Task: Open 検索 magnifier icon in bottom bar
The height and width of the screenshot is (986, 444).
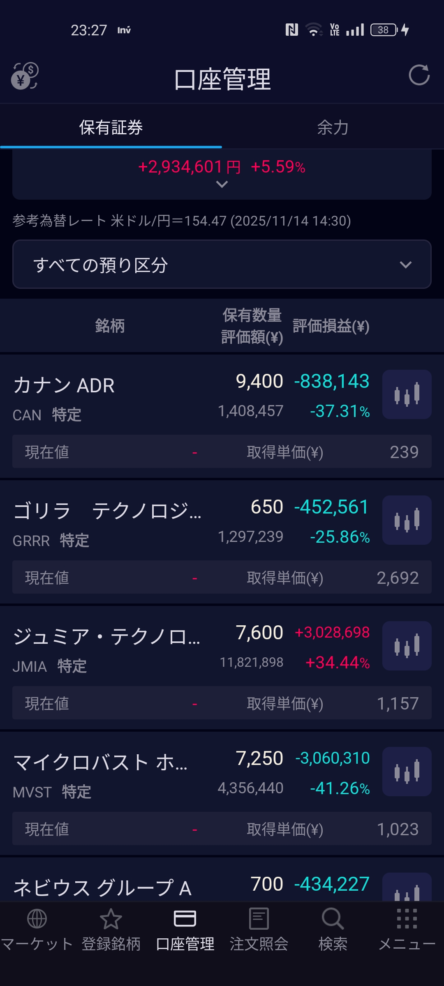Action: pyautogui.click(x=333, y=919)
